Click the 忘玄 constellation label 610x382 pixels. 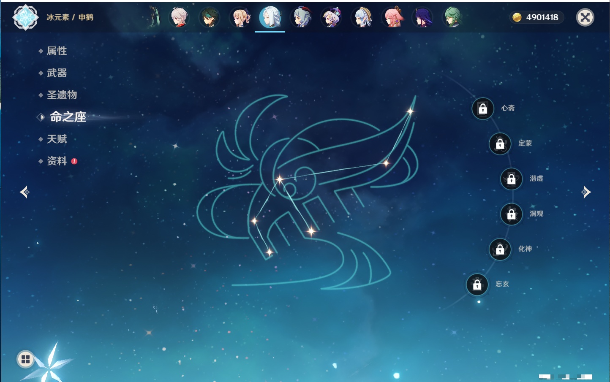tap(502, 284)
